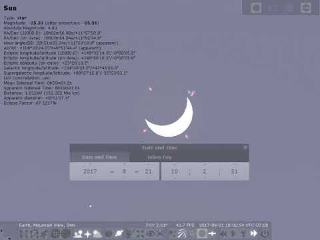Click the "Absolute Magnitude" info line
Image resolution: width=320 pixels, height=240 pixels.
(x=31, y=28)
